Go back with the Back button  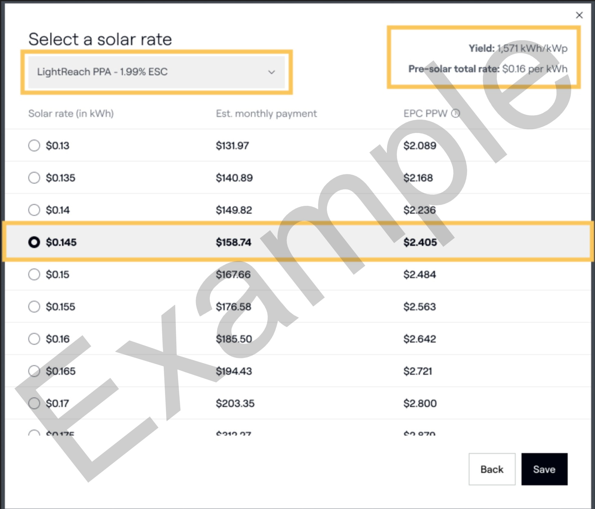click(492, 469)
